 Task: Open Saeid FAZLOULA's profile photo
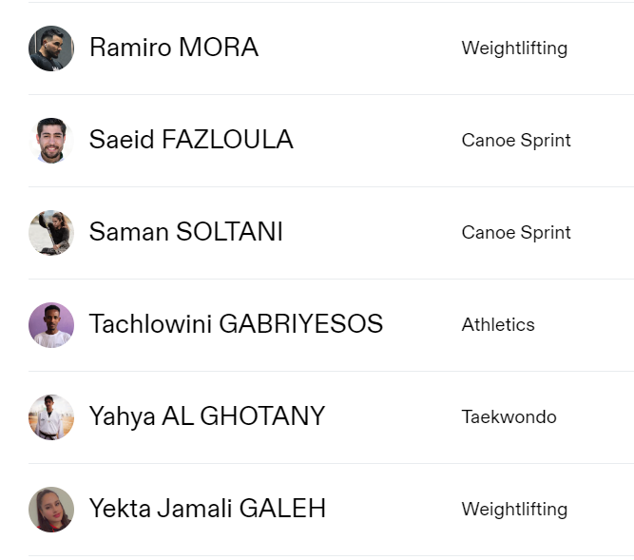pos(51,141)
